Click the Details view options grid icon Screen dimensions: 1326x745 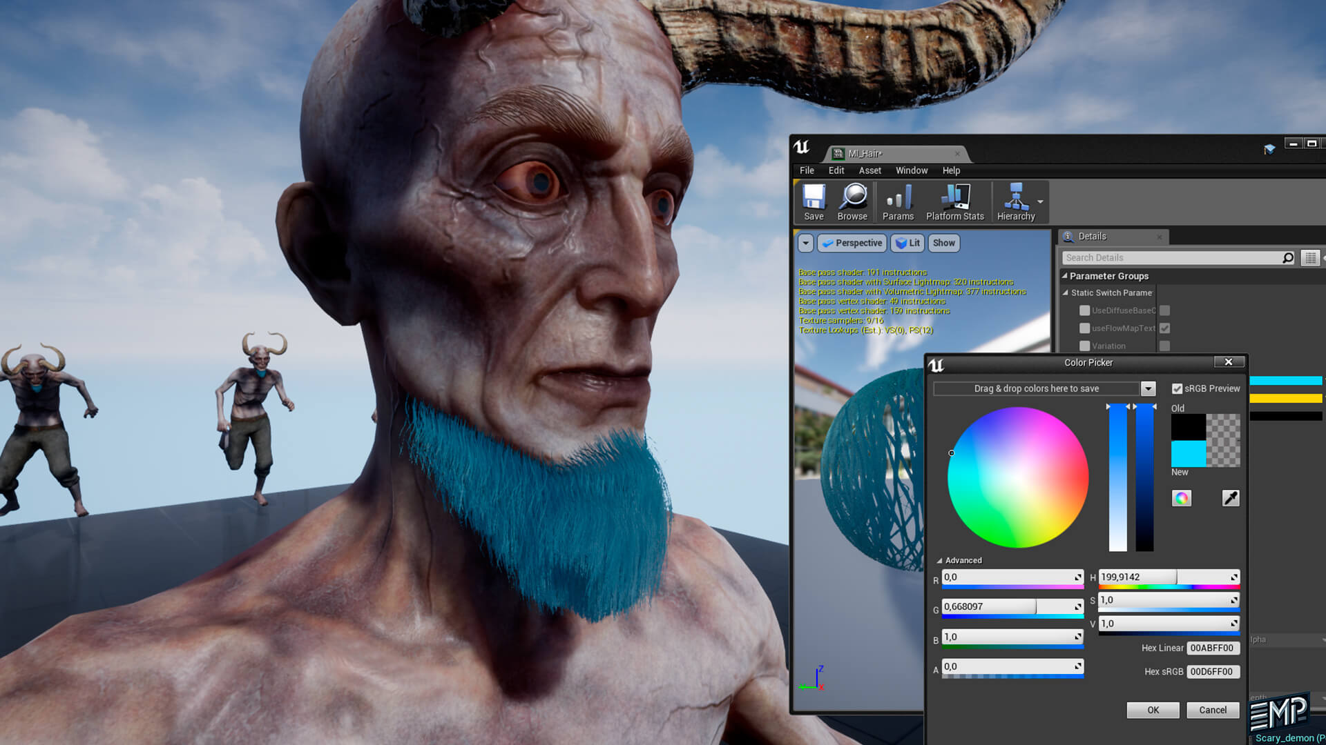(1310, 258)
